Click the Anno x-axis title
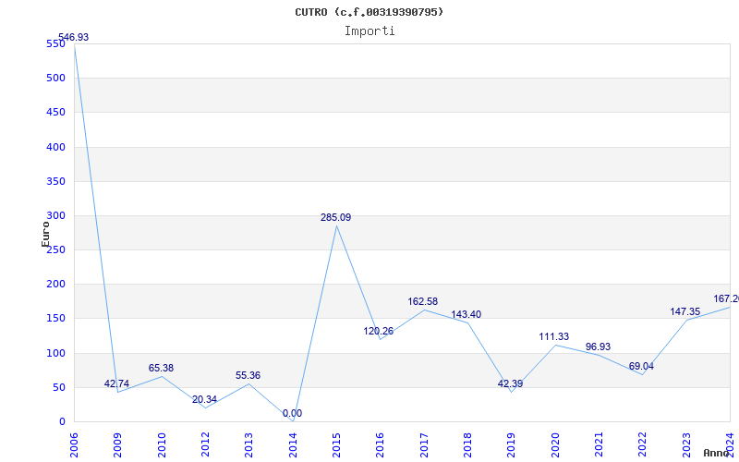Image resolution: width=739 pixels, height=462 pixels. coord(717,454)
